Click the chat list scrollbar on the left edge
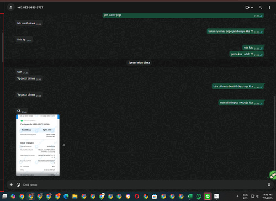This screenshot has height=201, width=276. pos(3,47)
